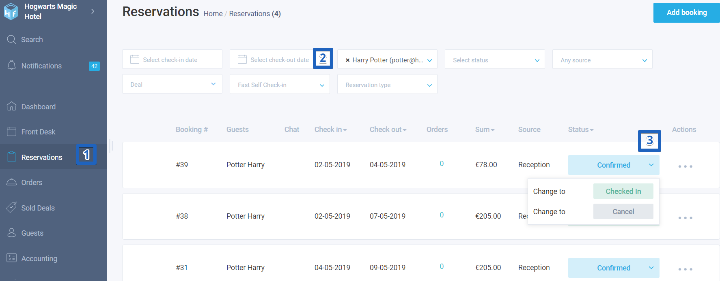Click booking number #38
The height and width of the screenshot is (281, 720).
182,216
